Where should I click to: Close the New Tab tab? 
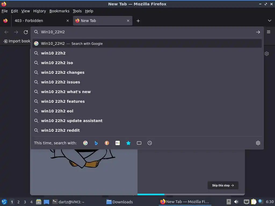128,21
